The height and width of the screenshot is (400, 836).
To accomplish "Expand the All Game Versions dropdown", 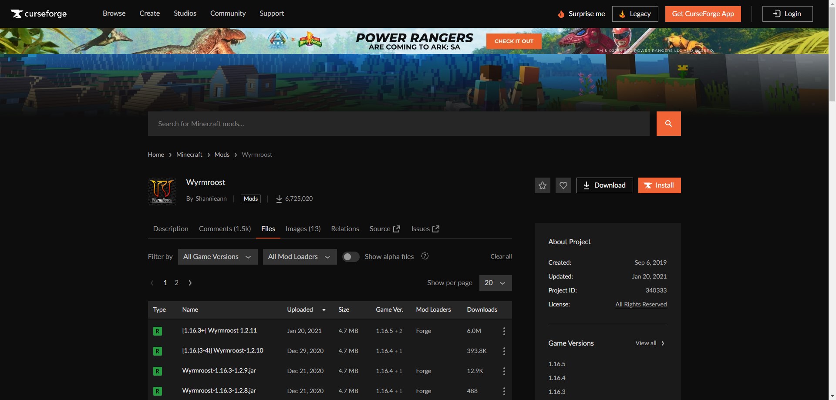I will 217,257.
